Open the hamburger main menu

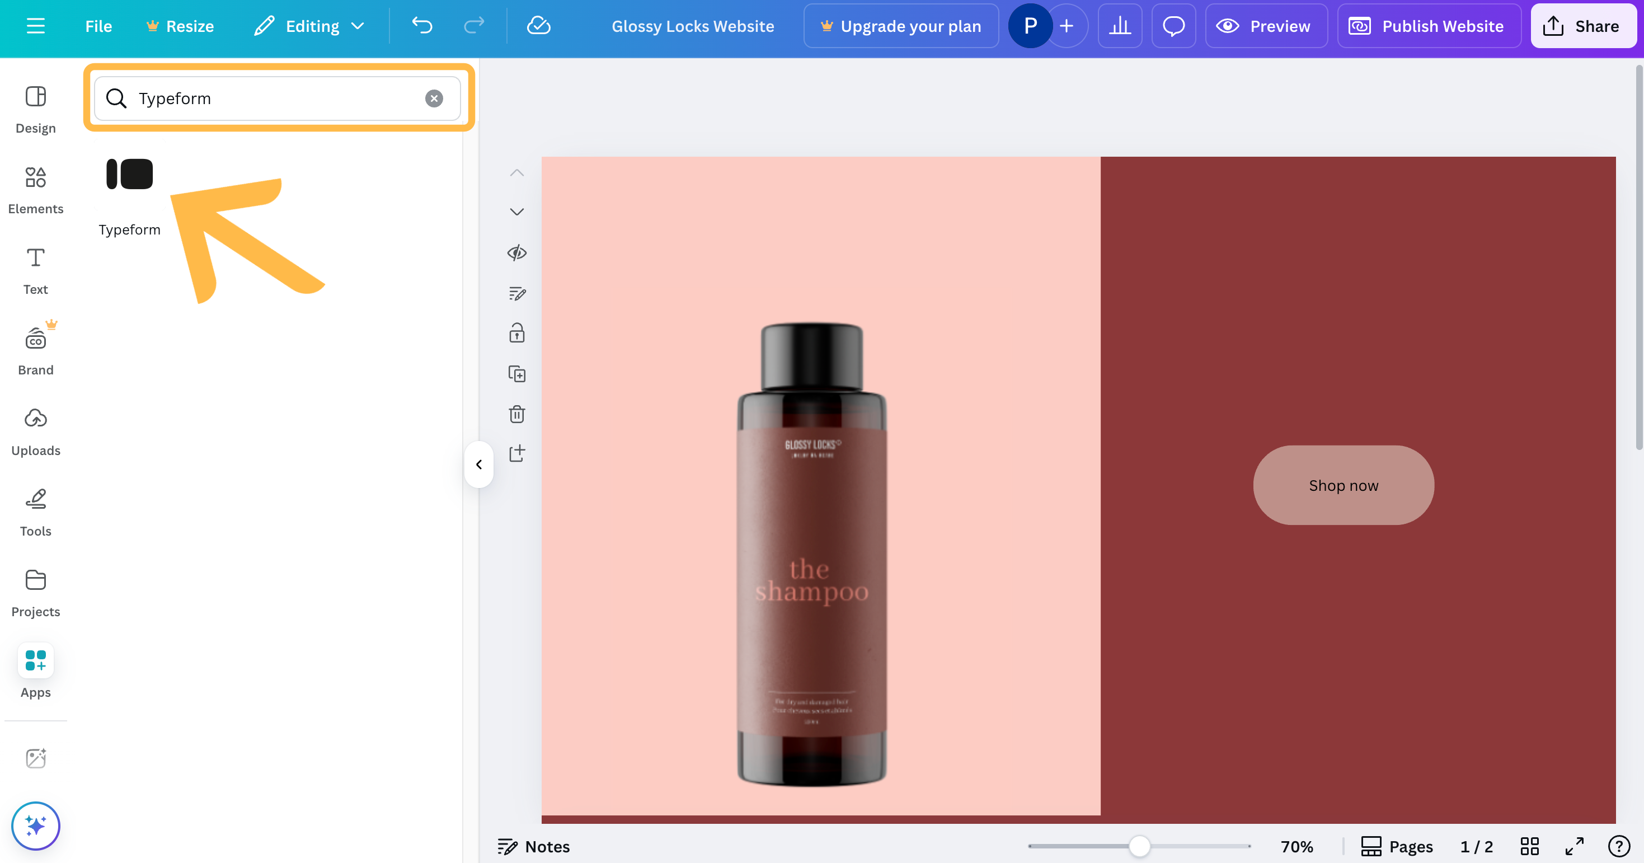coord(36,26)
